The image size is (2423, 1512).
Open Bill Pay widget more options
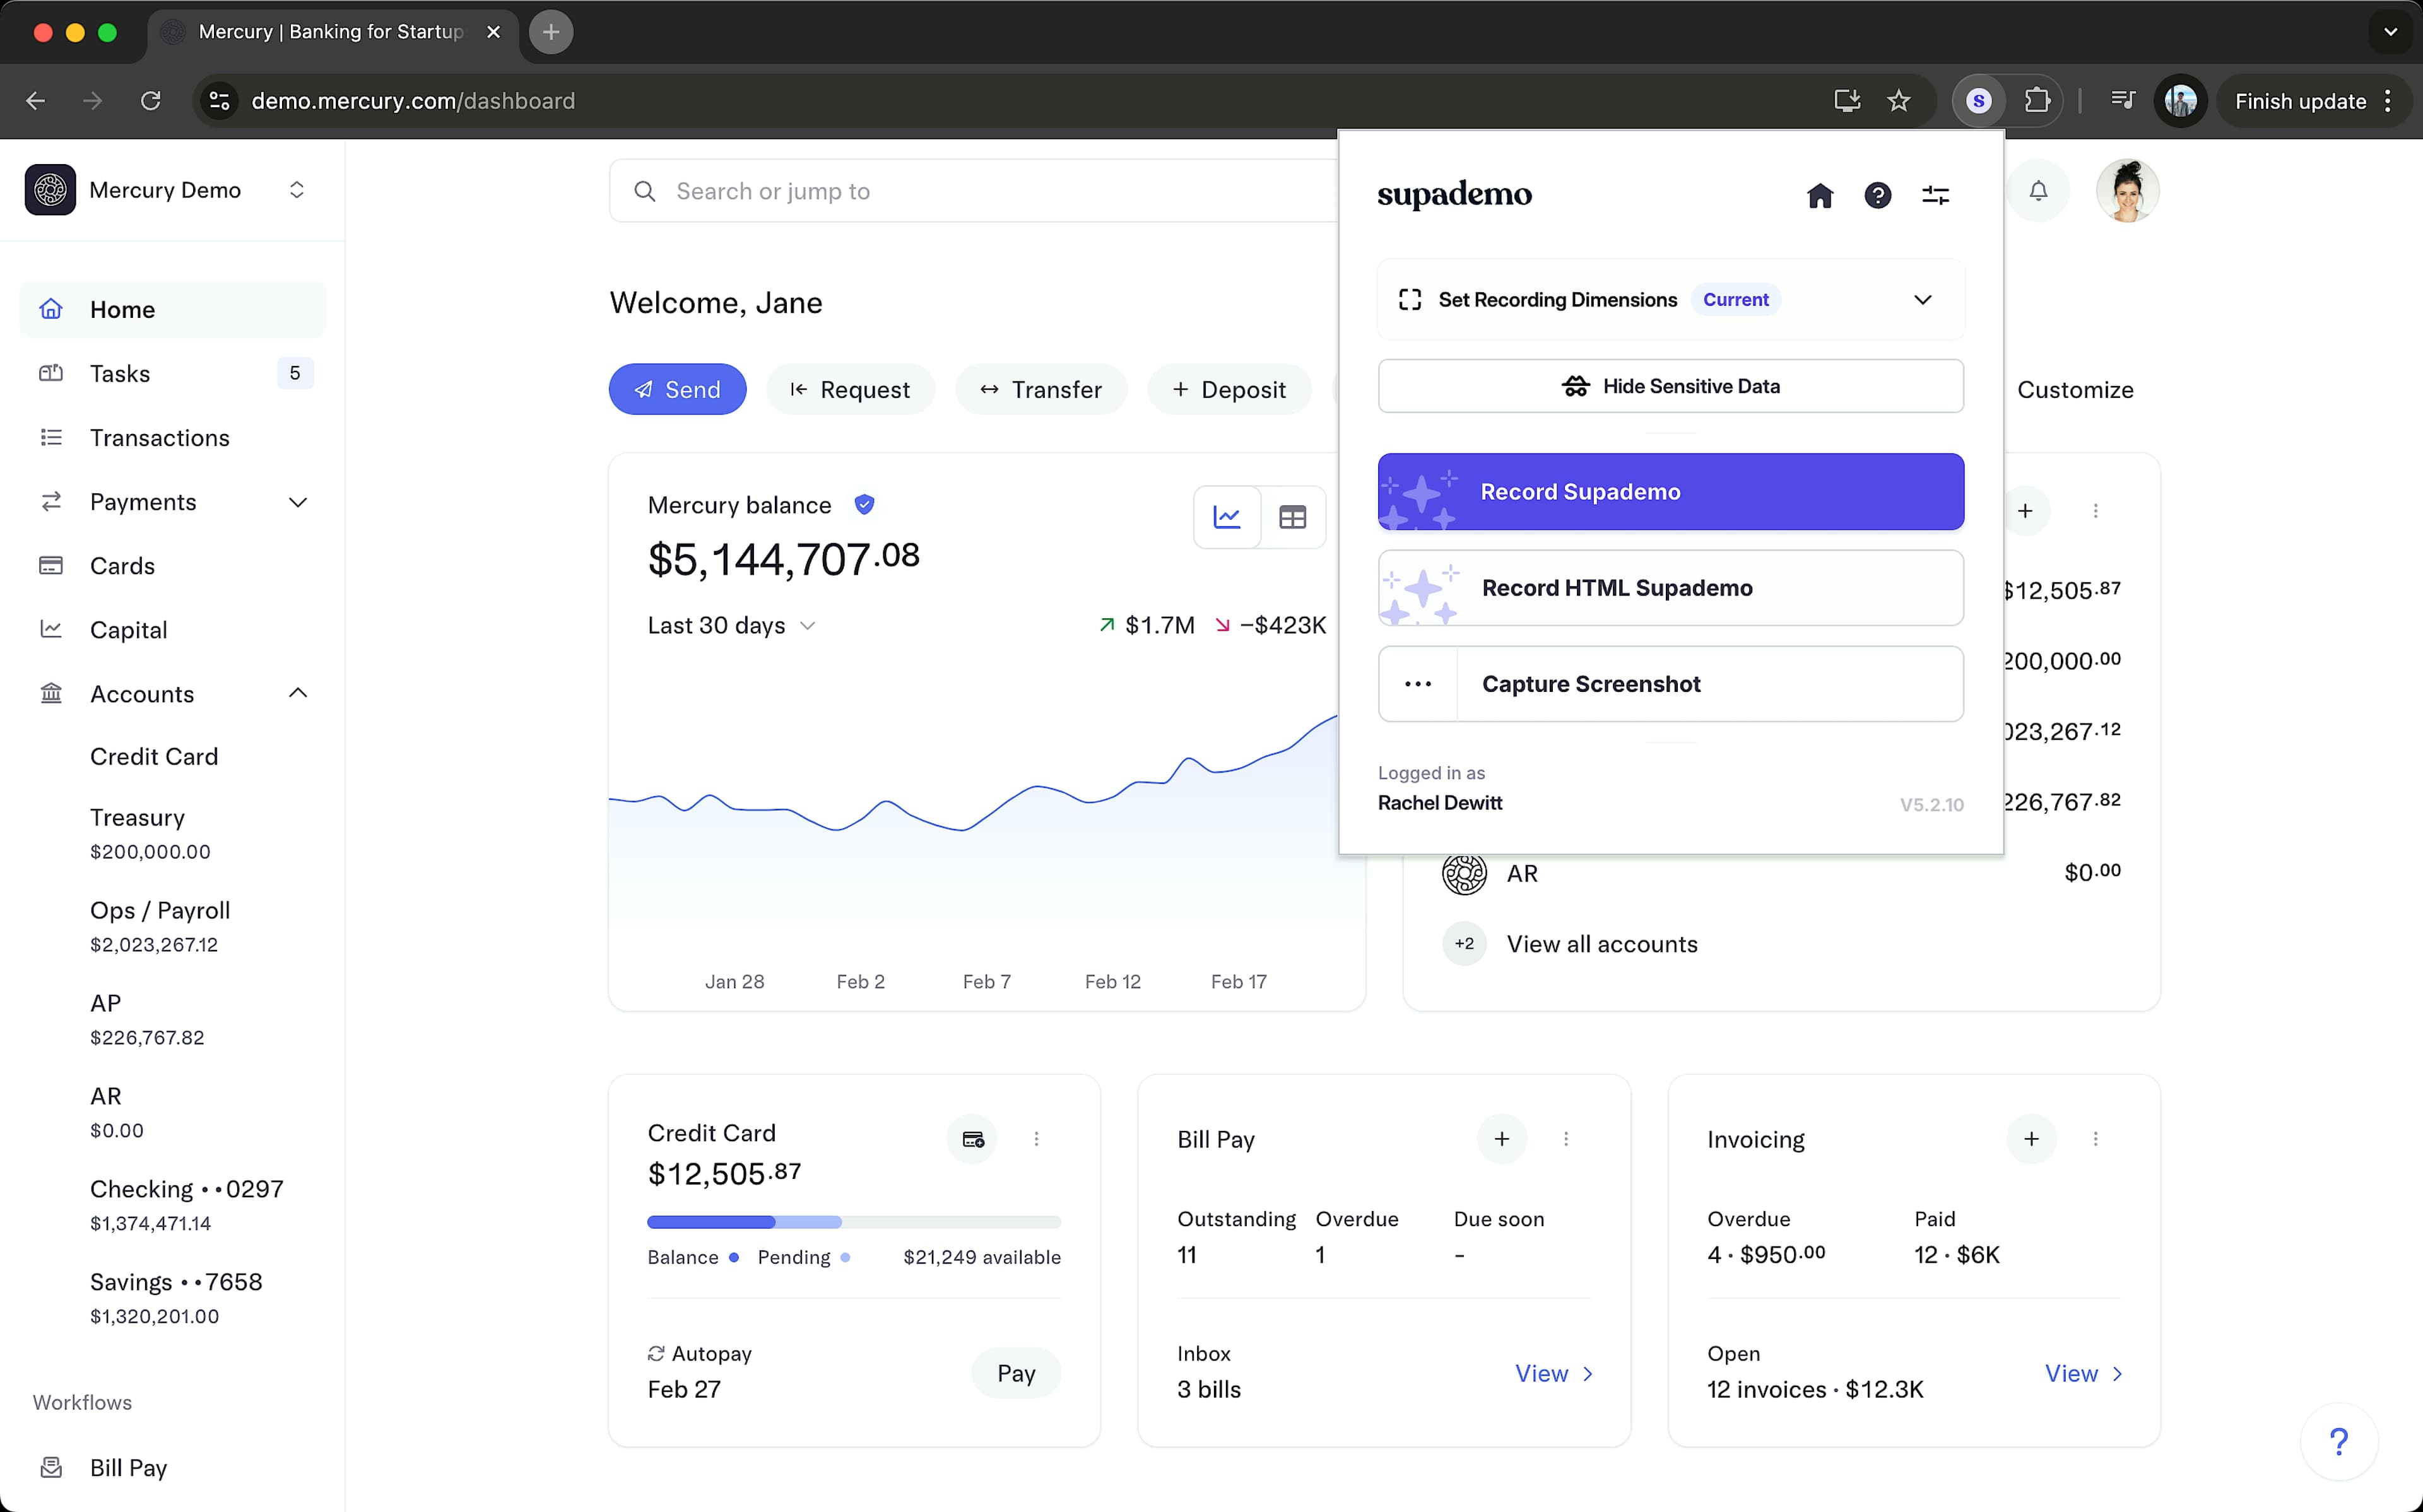coord(1566,1139)
